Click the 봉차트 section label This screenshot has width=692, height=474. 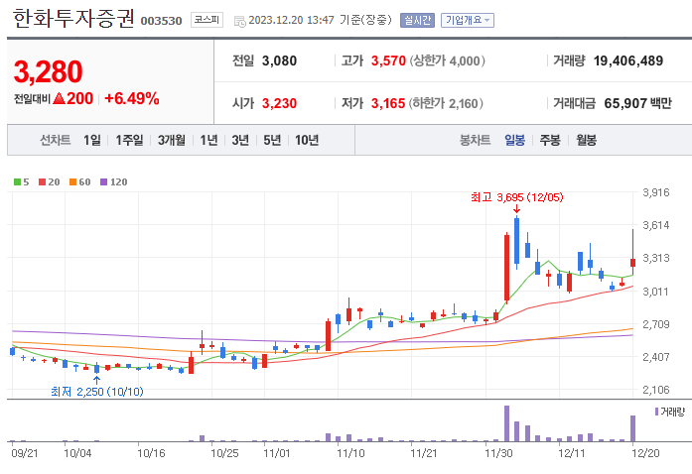point(475,140)
